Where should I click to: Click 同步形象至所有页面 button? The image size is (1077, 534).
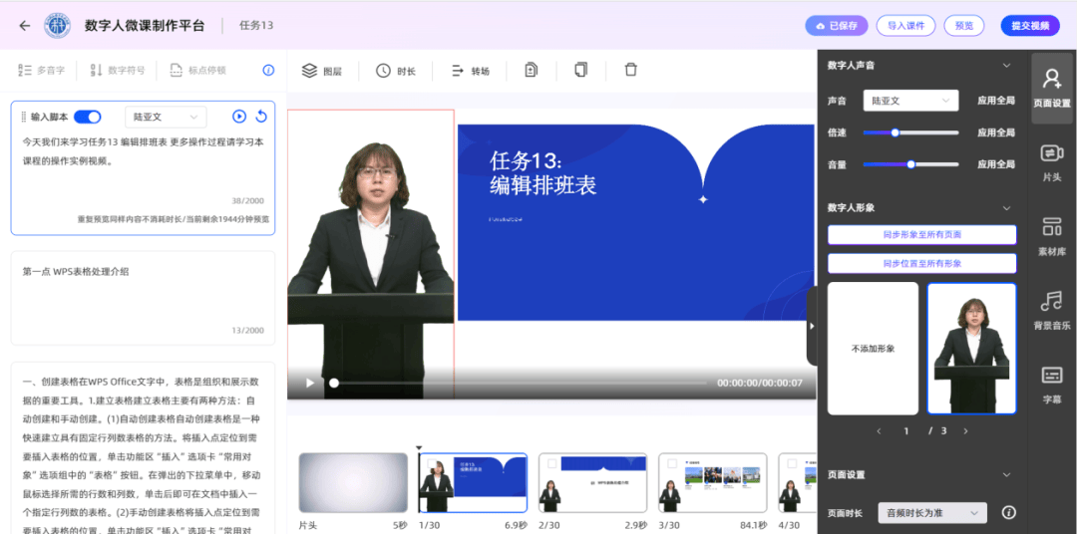921,235
